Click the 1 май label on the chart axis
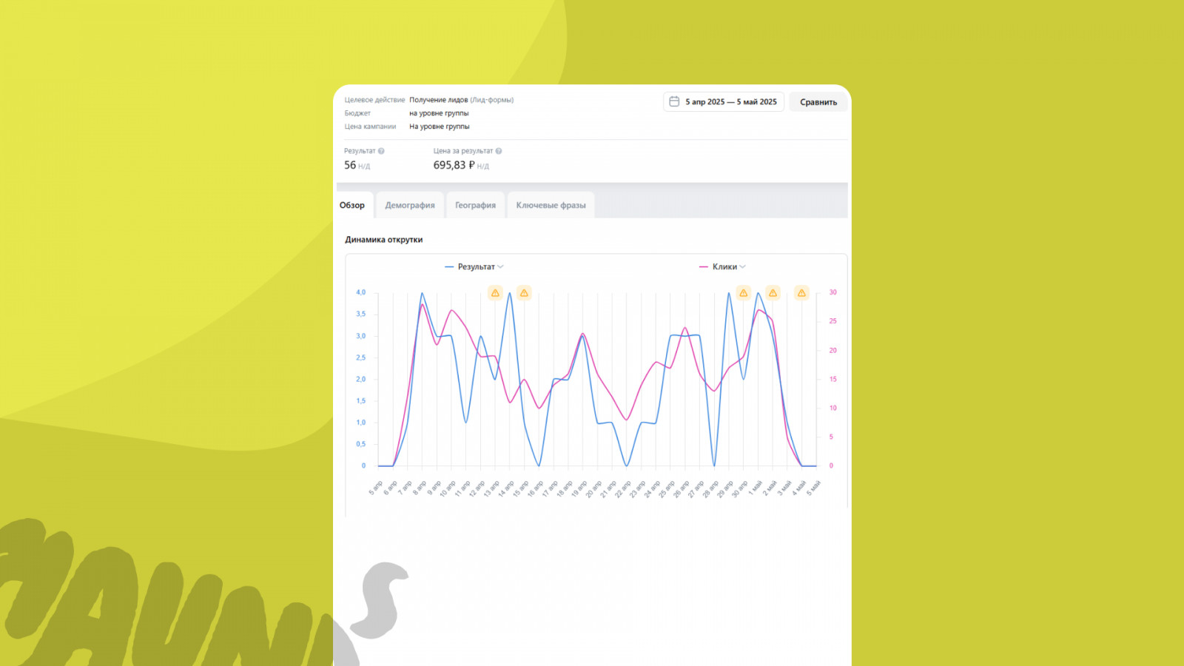 point(755,488)
